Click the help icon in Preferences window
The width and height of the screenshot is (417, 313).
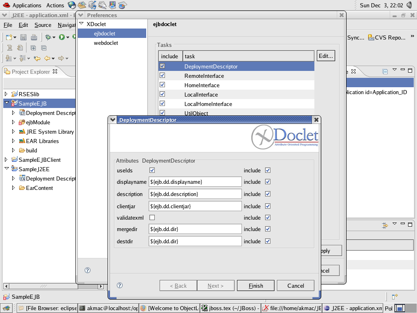[88, 270]
